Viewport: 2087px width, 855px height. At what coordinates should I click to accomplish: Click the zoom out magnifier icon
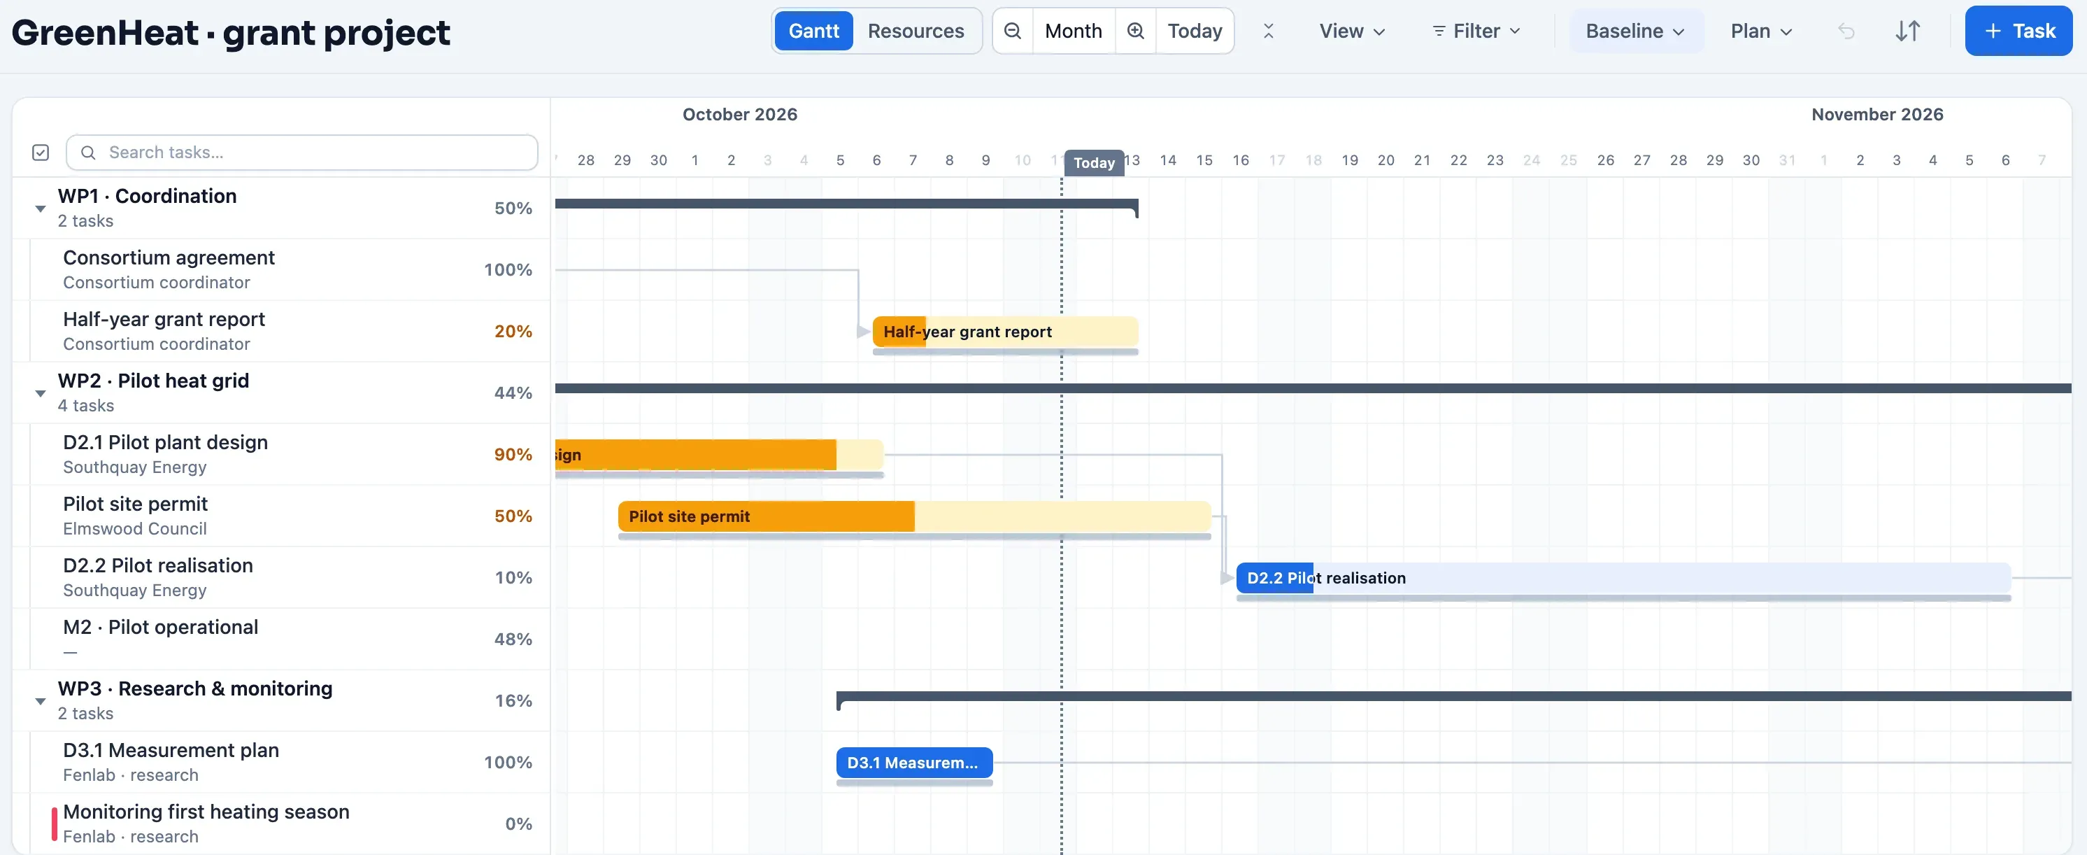(1013, 31)
